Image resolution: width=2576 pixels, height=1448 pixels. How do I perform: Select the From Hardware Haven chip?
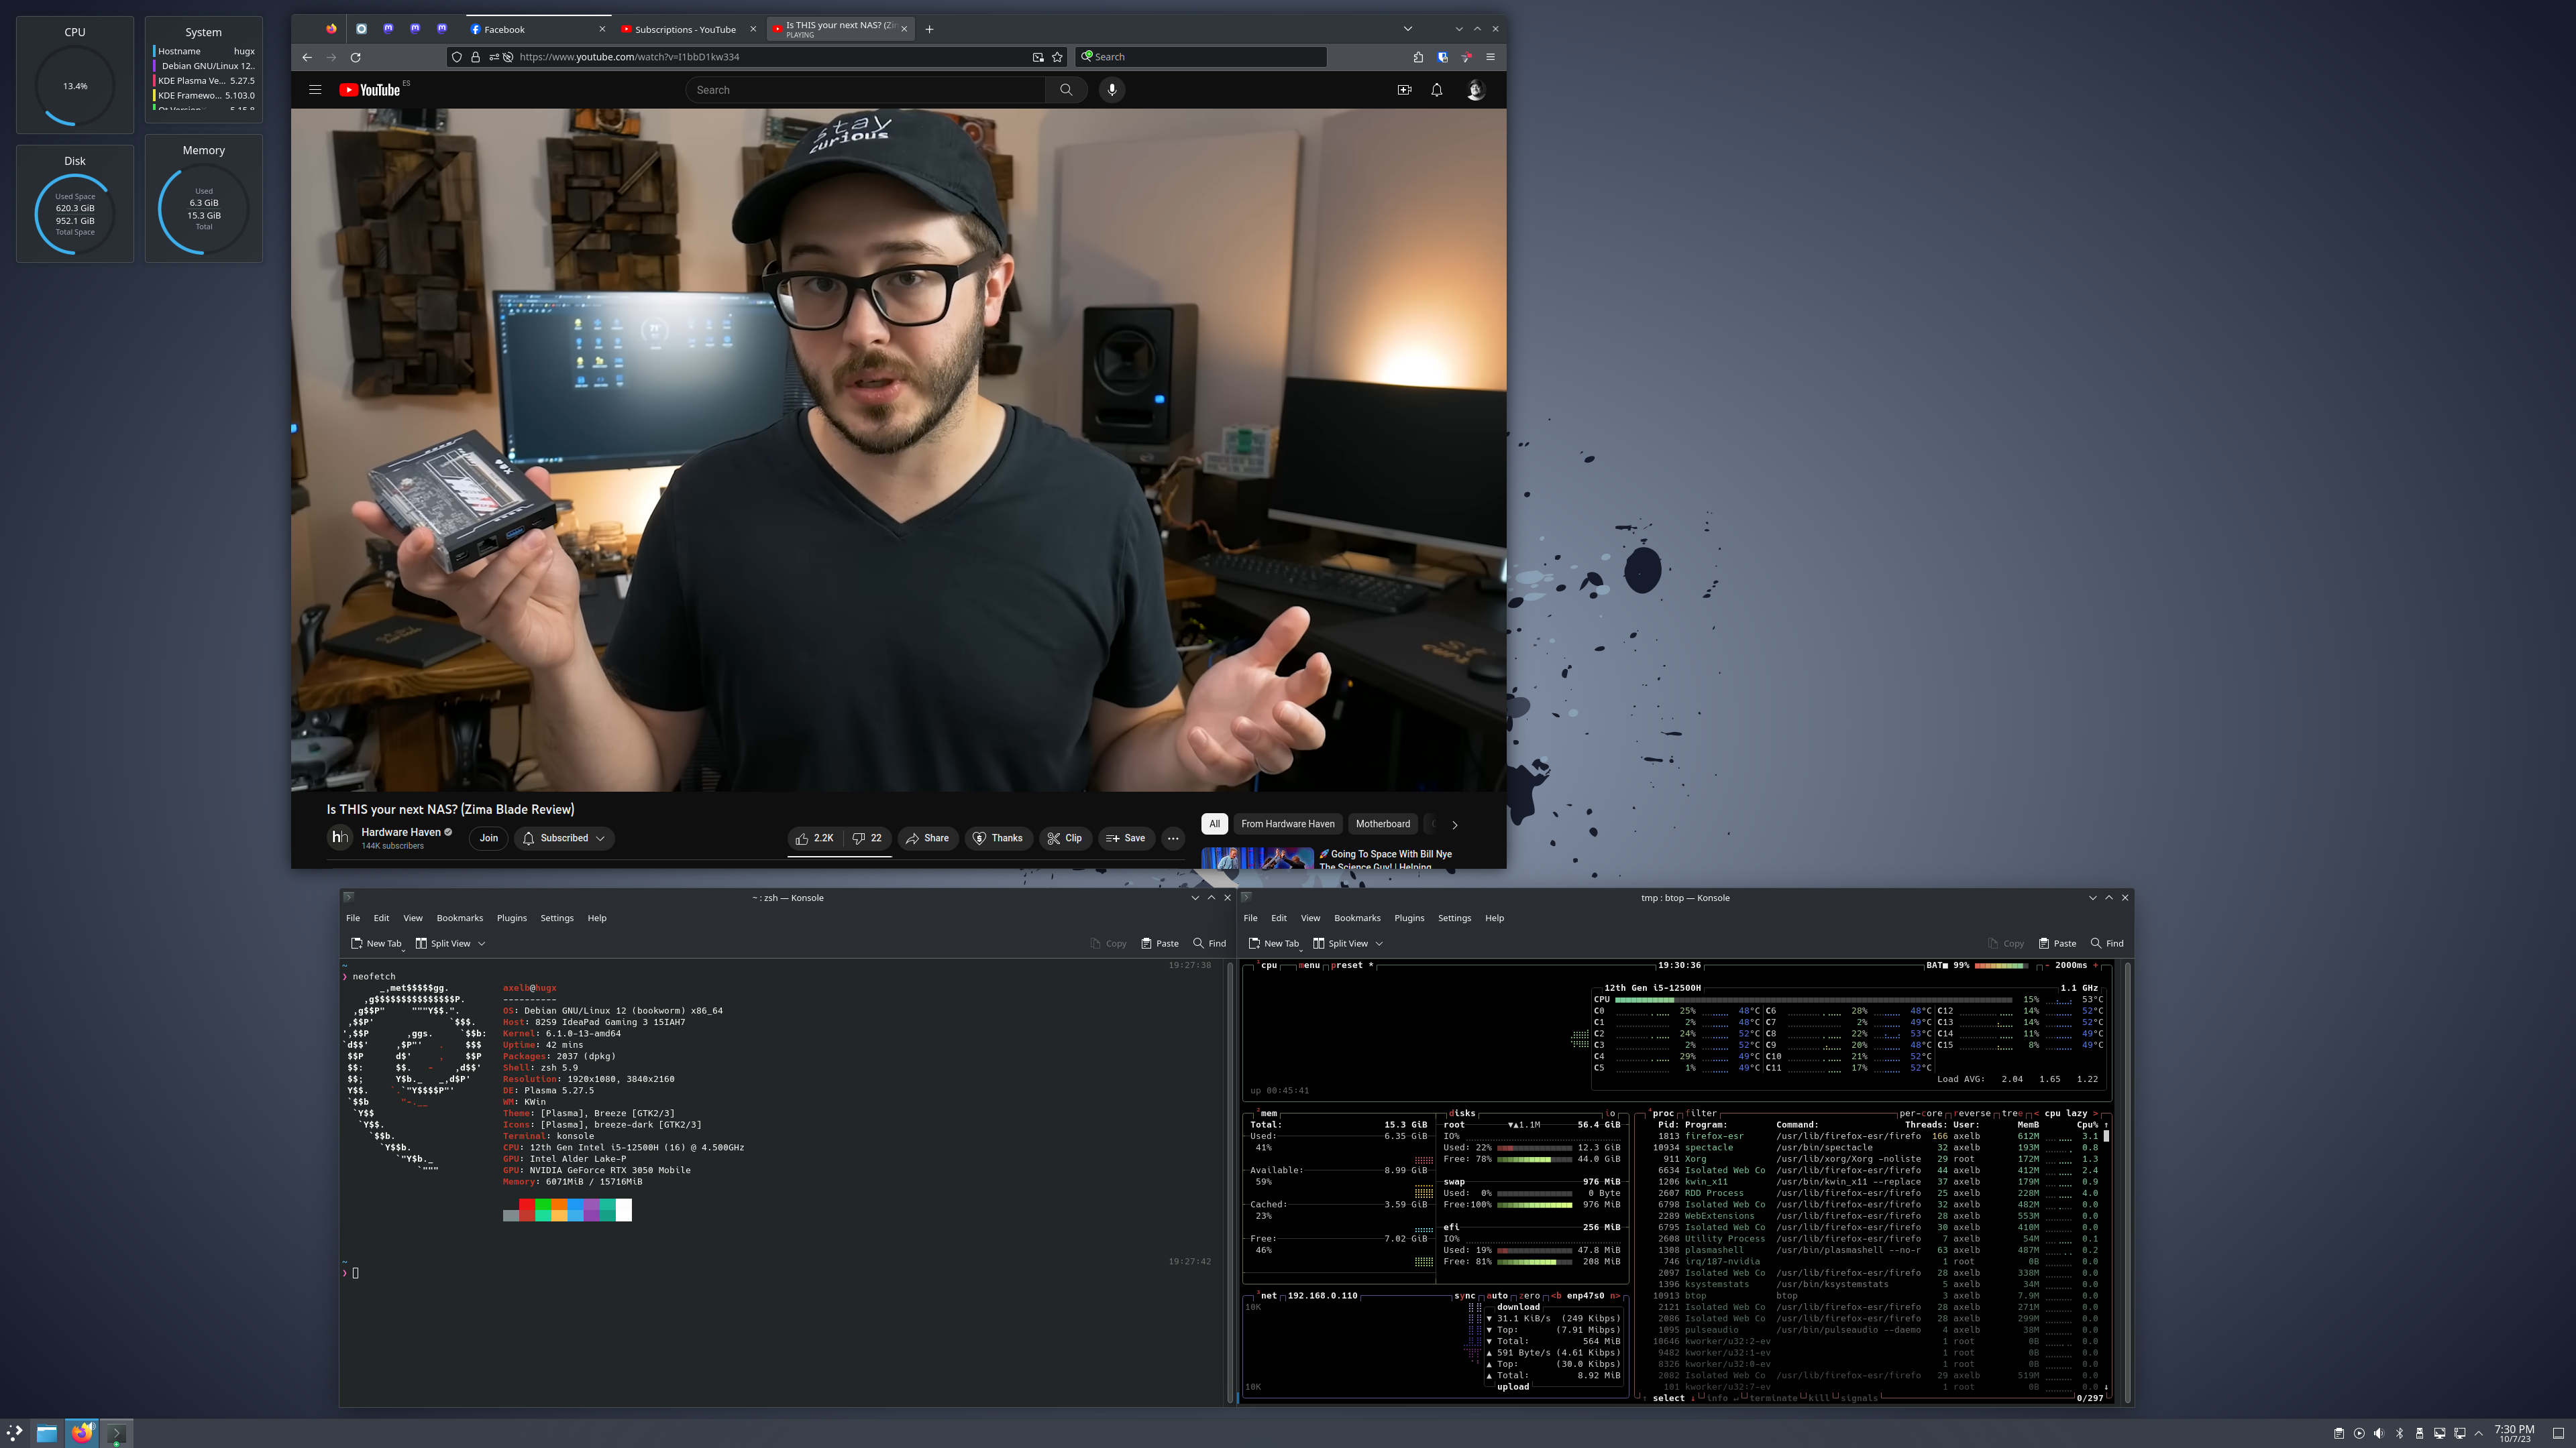[1288, 823]
